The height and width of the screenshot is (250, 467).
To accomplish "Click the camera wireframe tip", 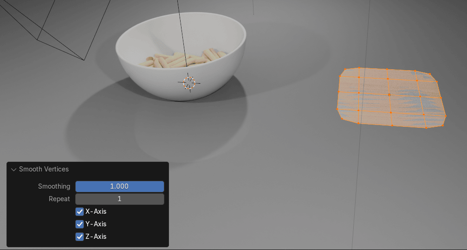I will pos(84,60).
